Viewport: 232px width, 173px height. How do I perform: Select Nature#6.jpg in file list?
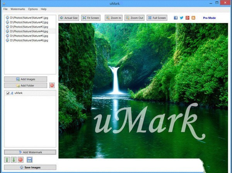tap(30, 40)
